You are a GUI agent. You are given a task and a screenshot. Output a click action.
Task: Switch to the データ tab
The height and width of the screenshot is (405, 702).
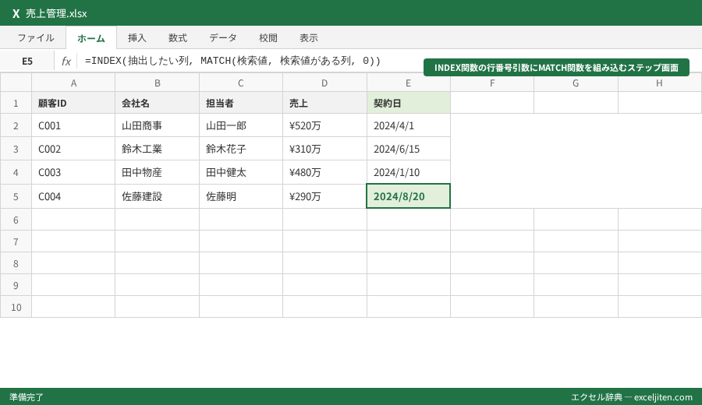(223, 38)
